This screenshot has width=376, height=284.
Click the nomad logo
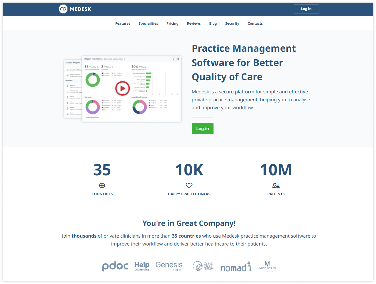click(x=236, y=266)
